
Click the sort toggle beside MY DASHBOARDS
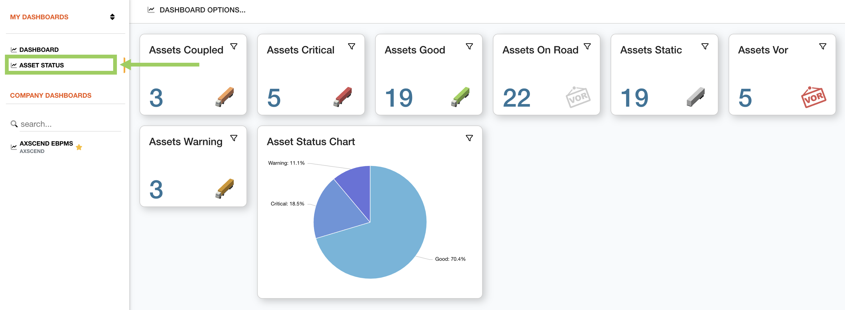112,17
